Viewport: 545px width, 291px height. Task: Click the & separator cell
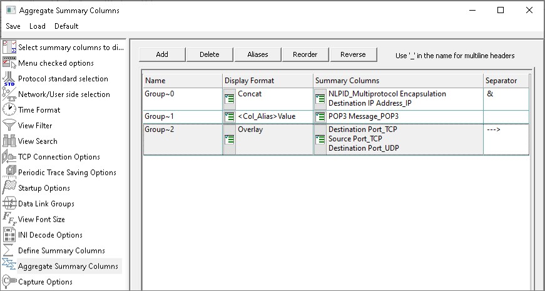point(506,99)
